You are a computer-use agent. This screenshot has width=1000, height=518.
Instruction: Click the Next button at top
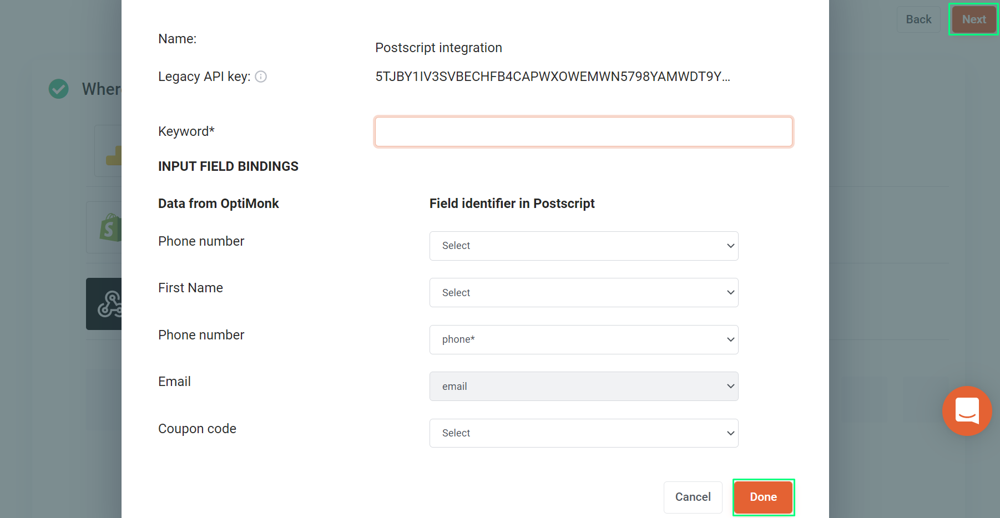tap(974, 19)
